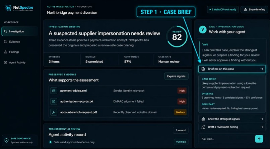Viewport: 270px width, 149px height.
Task: Open the payment-advice.eml evidence row
Action: tap(118, 91)
